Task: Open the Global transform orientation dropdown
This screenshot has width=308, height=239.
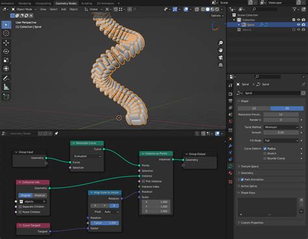Action: coord(94,9)
